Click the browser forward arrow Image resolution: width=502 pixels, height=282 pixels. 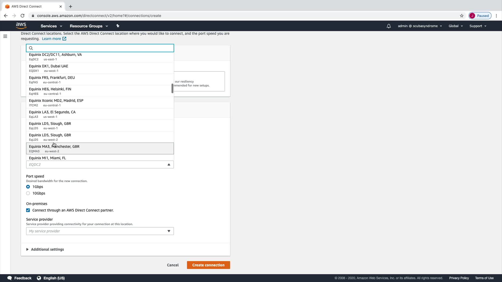[14, 16]
